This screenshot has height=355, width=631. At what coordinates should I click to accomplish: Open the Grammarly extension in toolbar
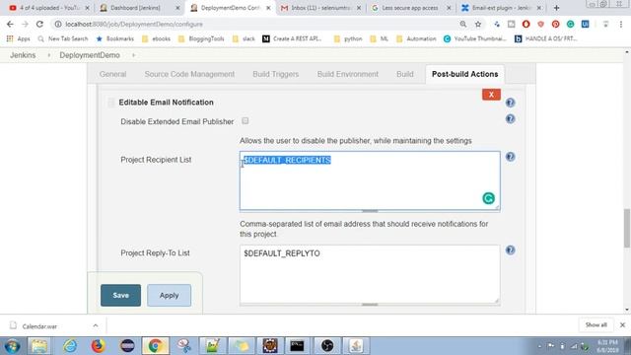tap(570, 24)
